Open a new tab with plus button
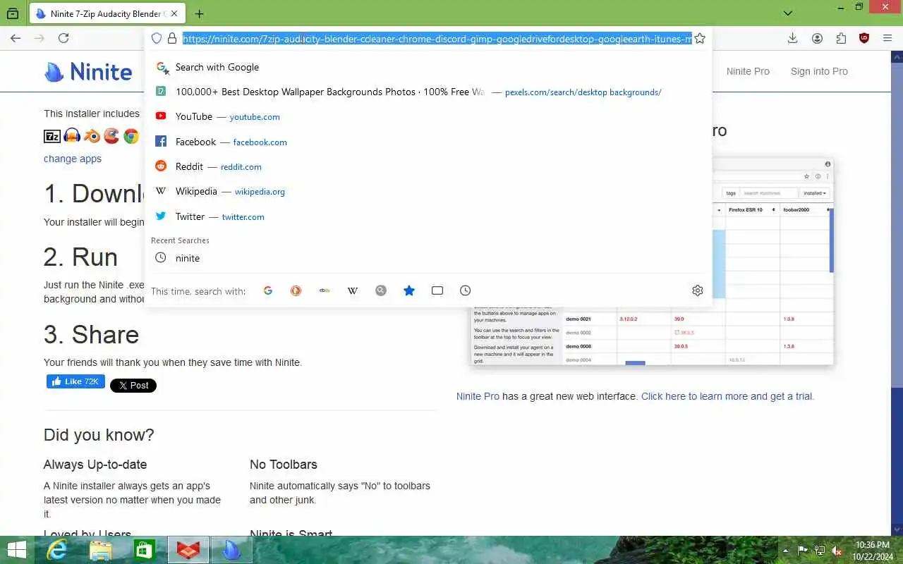This screenshot has height=564, width=903. (x=199, y=13)
